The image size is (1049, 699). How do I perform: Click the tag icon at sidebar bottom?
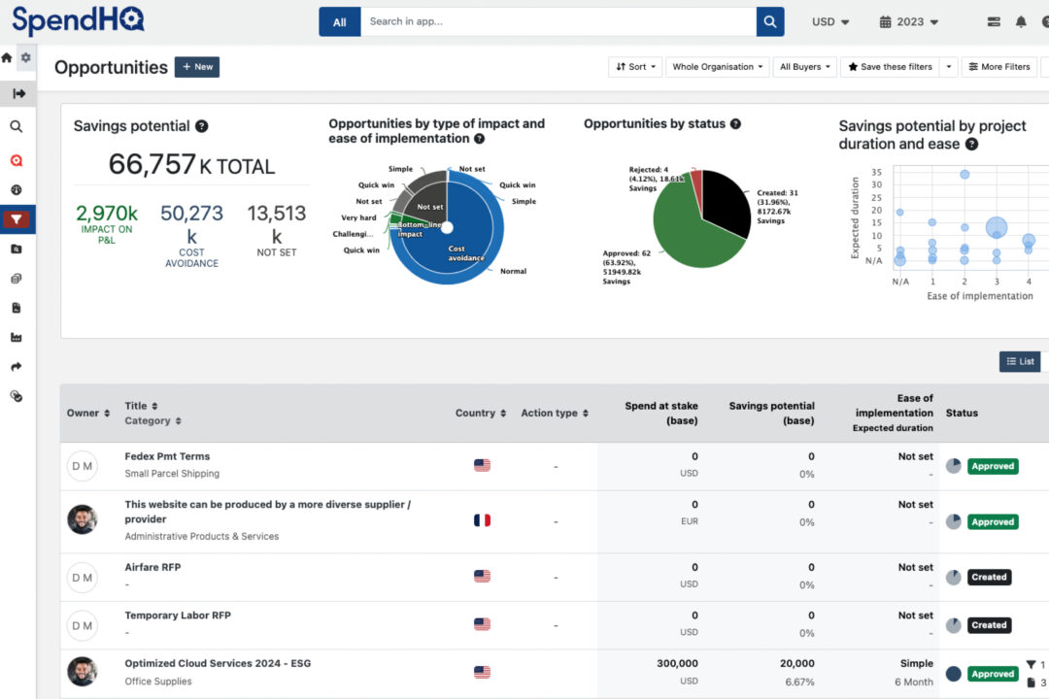click(17, 396)
